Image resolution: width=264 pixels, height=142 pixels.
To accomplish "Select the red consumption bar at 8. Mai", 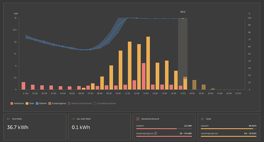I will pos(23,86).
